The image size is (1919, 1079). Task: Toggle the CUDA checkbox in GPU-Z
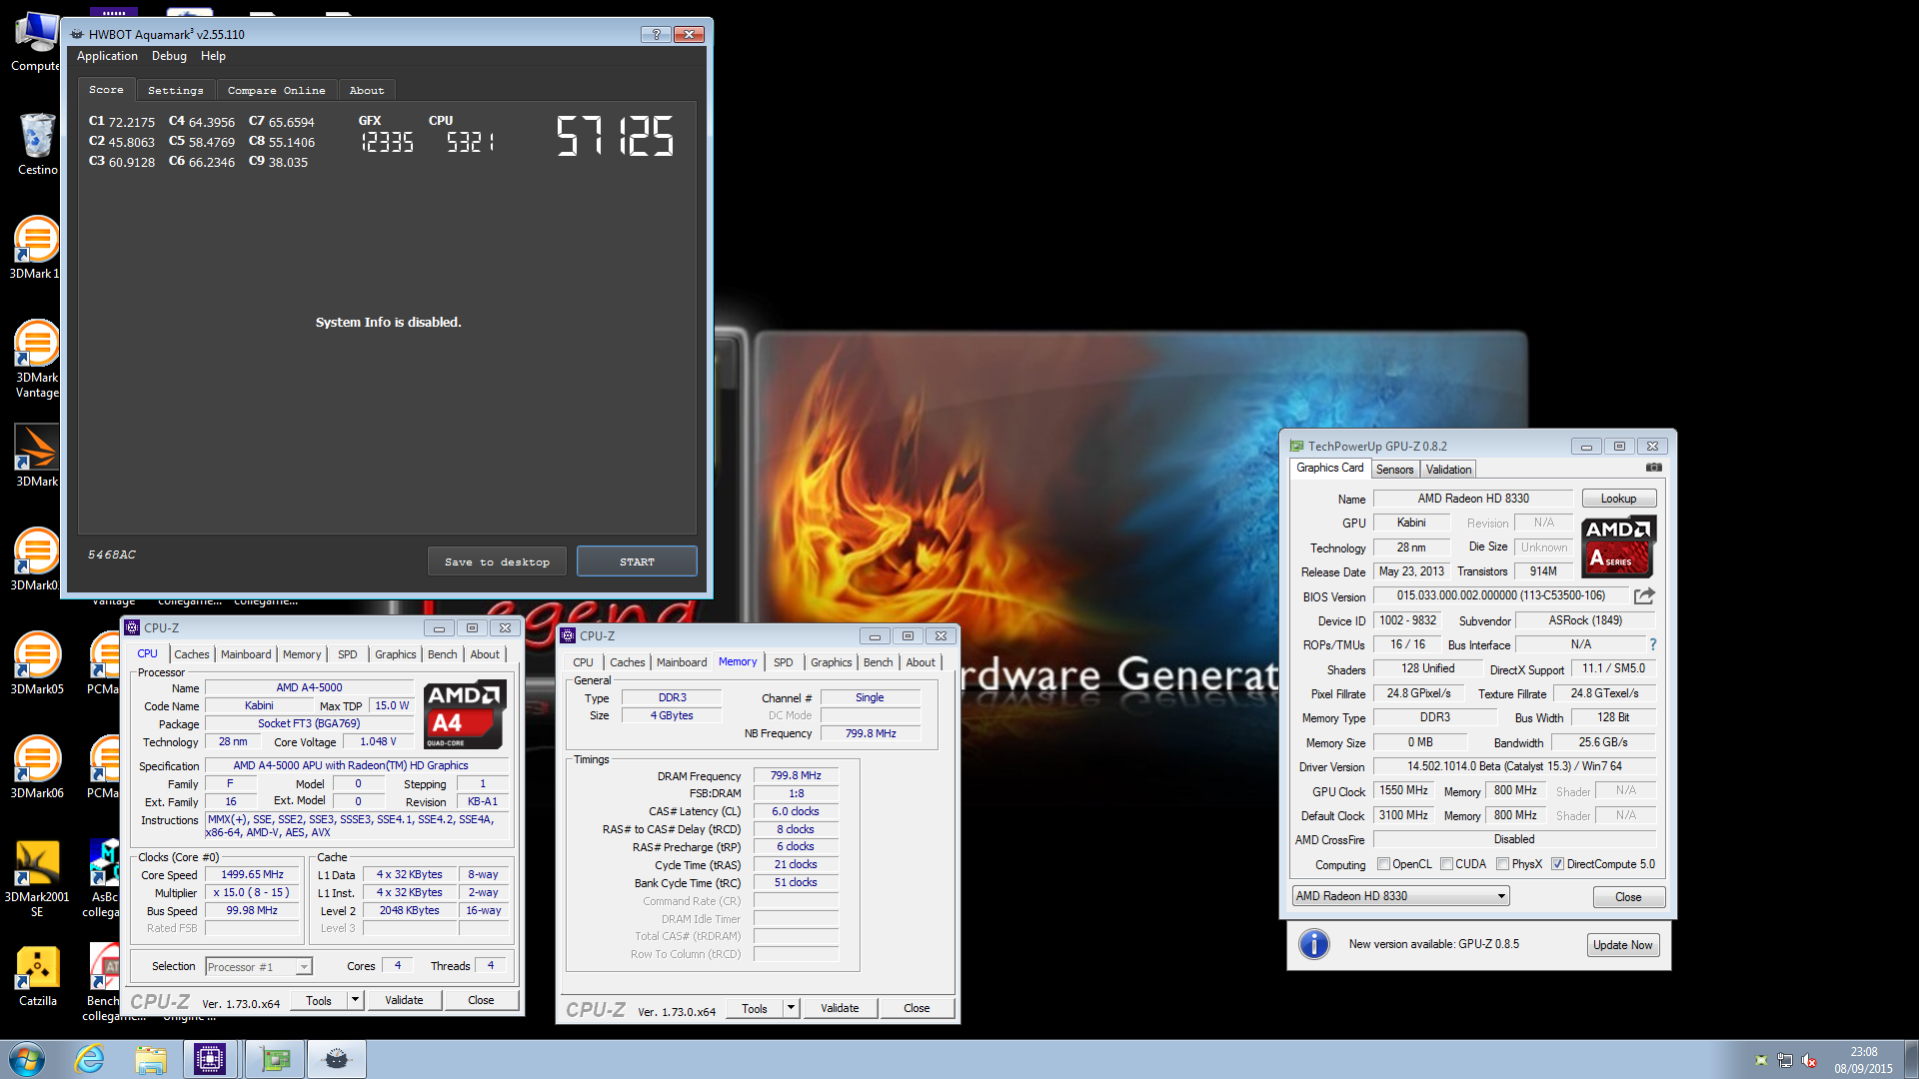[x=1446, y=864]
